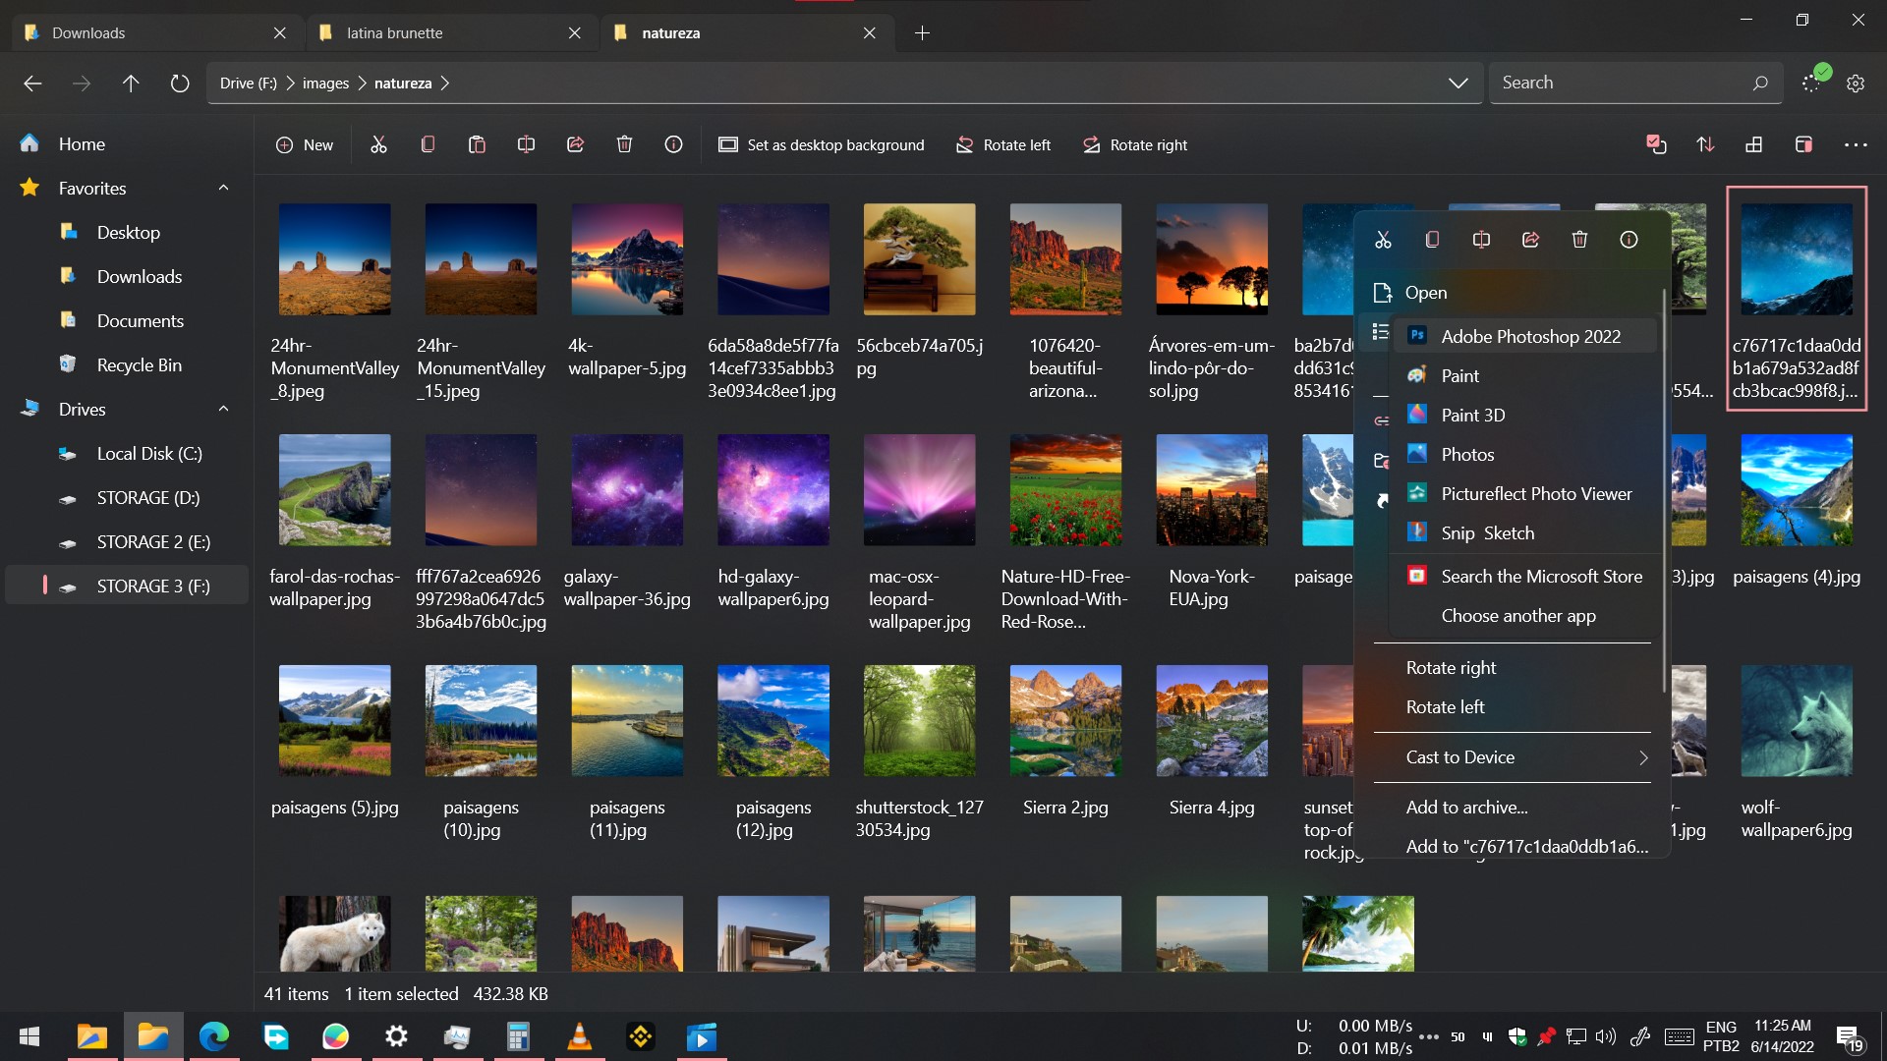The image size is (1887, 1061).
Task: Click the Search input field
Action: [1635, 84]
